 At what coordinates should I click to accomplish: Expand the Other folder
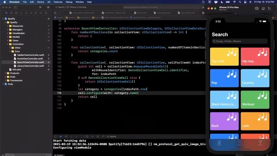click(x=10, y=48)
